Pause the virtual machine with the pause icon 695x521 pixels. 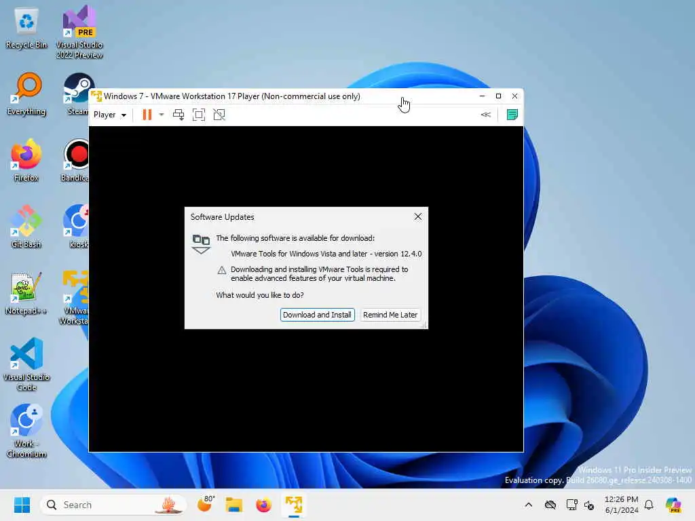(x=147, y=115)
